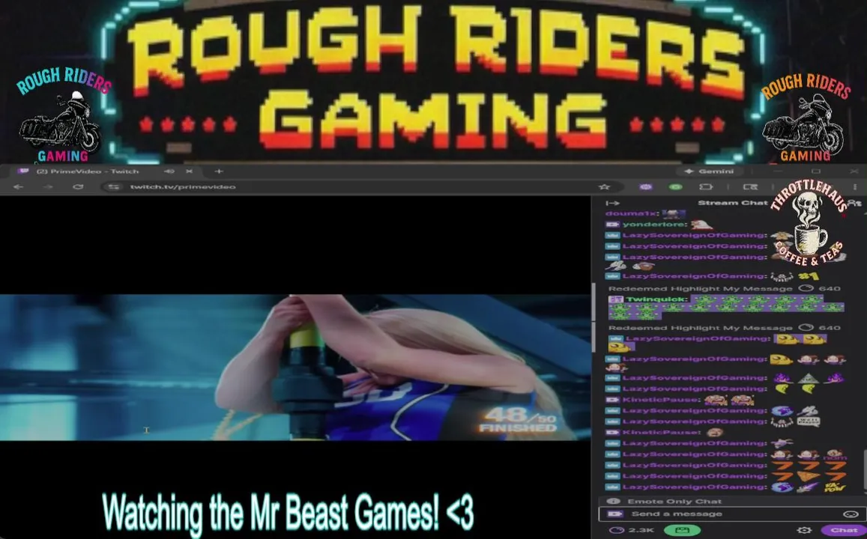Click the chat panel scrollbar
867x539 pixels.
864,469
